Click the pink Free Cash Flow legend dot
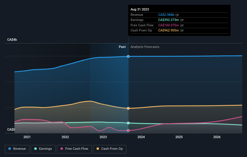This screenshot has width=247, height=157. 62,149
